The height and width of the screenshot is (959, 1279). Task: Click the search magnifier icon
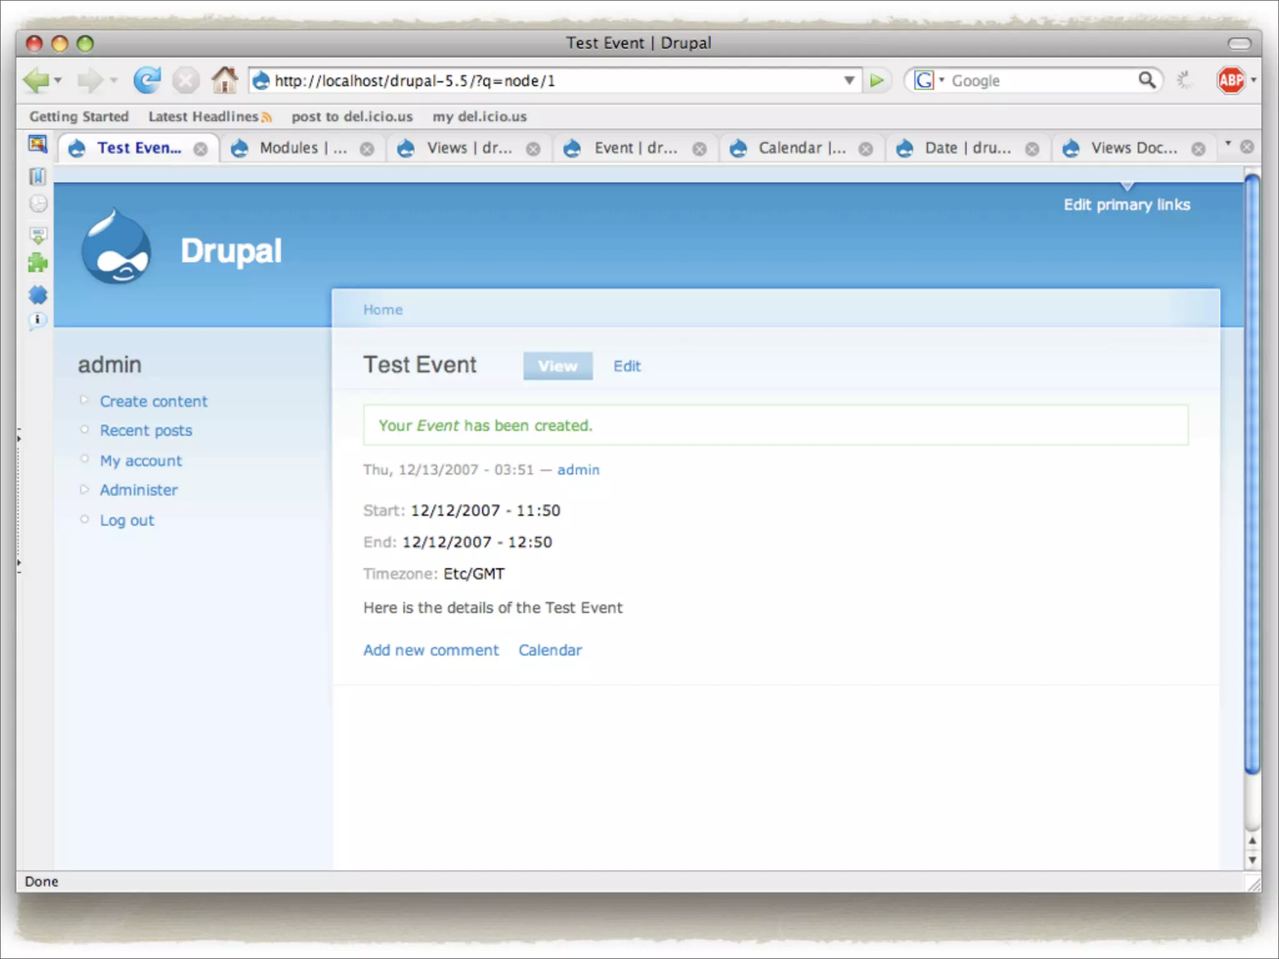click(1147, 80)
